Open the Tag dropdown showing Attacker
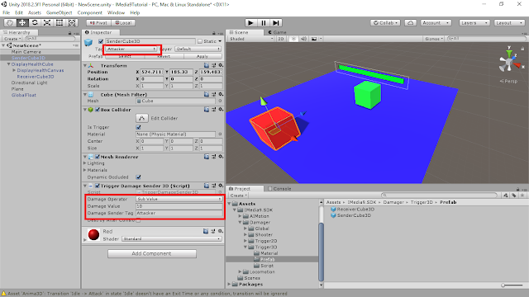The width and height of the screenshot is (529, 297). pyautogui.click(x=131, y=49)
